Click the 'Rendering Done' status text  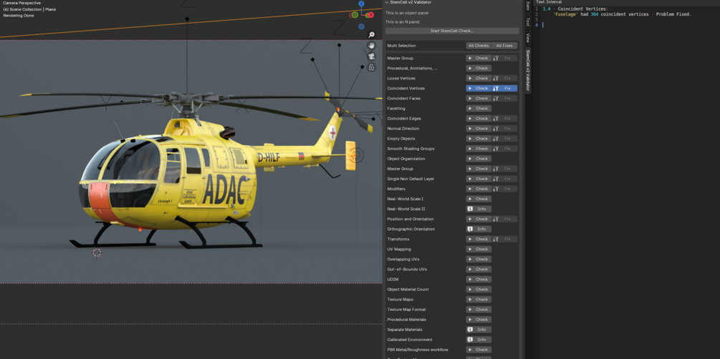19,16
